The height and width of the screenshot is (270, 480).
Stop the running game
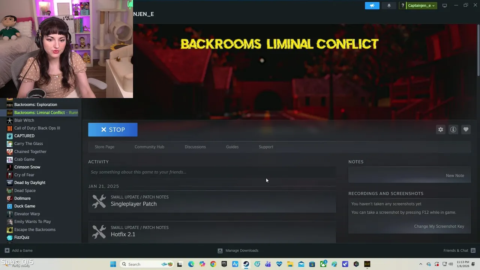[113, 130]
